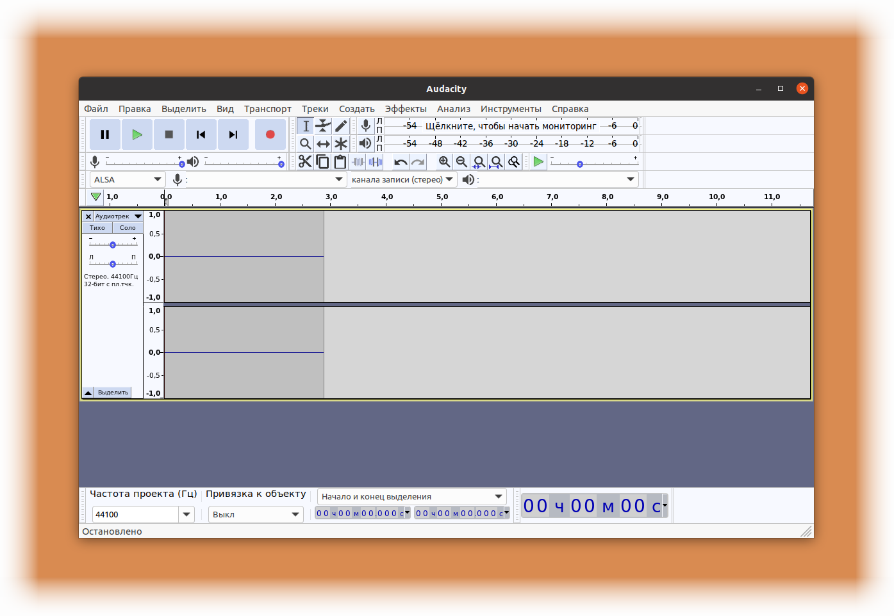
Task: Click the selection start time field
Action: click(x=363, y=513)
